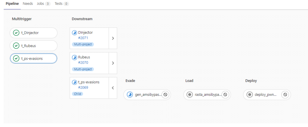Cancel the rasta_amsibypass job
This screenshot has width=308, height=127.
(225, 95)
